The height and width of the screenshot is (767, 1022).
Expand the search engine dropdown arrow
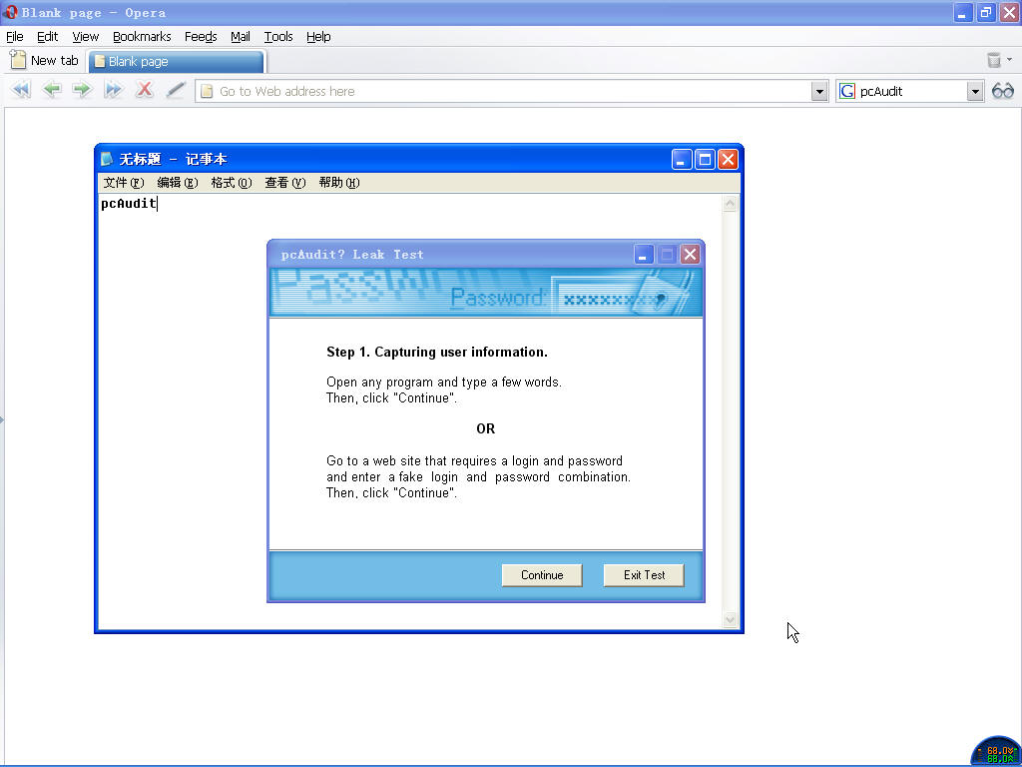[975, 91]
